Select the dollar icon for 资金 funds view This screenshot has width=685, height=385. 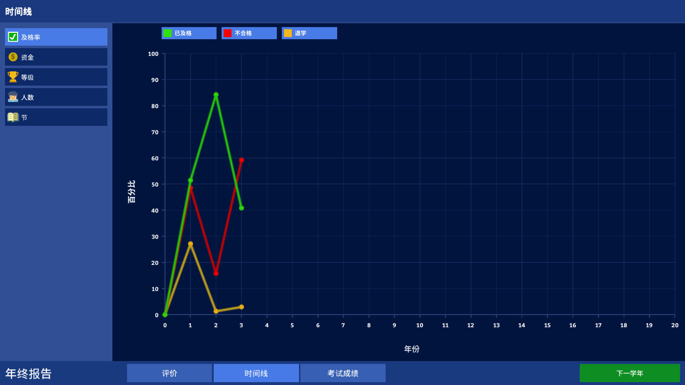click(x=13, y=57)
